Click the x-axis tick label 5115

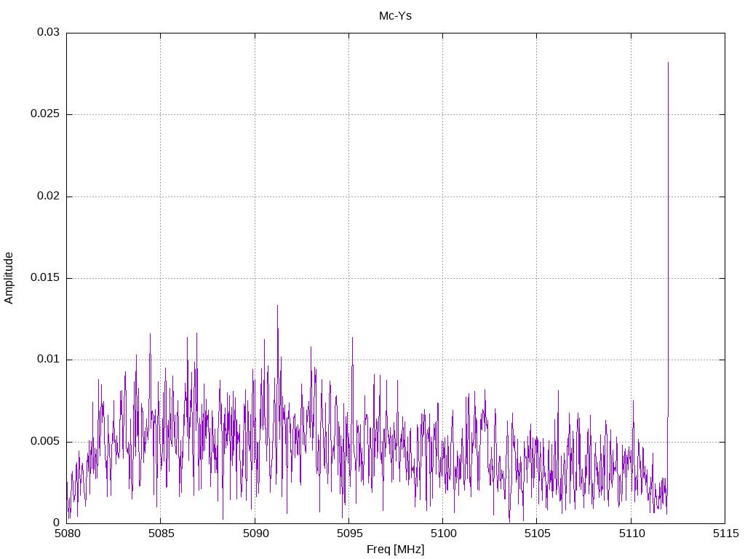point(725,534)
